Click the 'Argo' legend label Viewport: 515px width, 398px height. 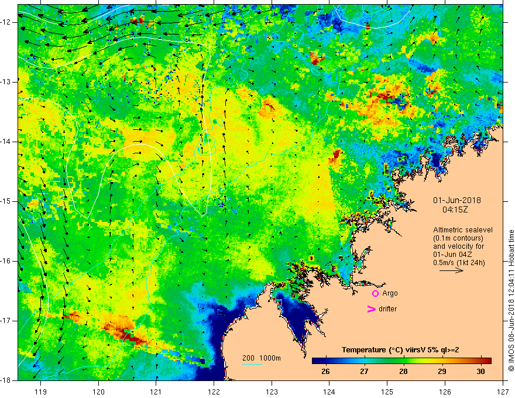390,293
